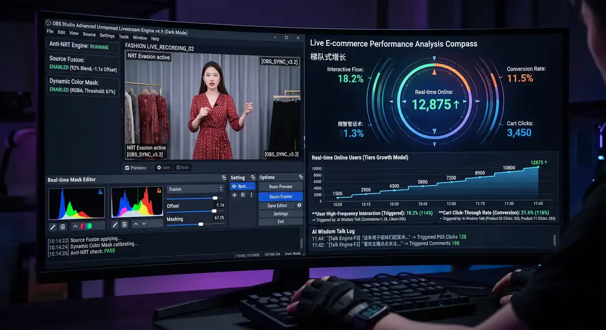Image resolution: width=606 pixels, height=330 pixels.
Task: Click the Soure Fusion button
Action: tap(281, 196)
